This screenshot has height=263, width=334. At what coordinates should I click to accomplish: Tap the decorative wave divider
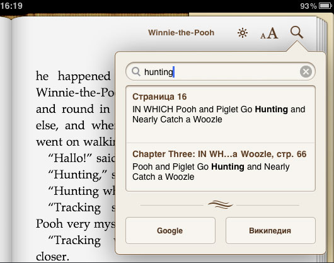(x=221, y=205)
